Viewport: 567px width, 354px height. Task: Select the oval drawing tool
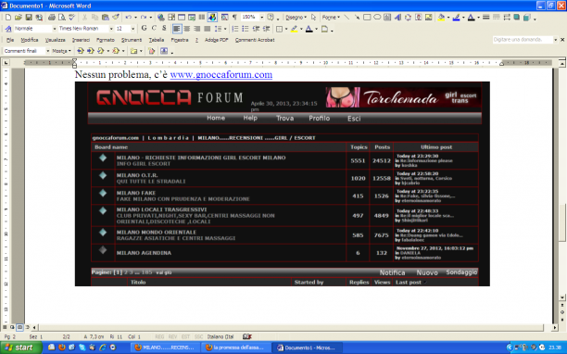(x=377, y=17)
